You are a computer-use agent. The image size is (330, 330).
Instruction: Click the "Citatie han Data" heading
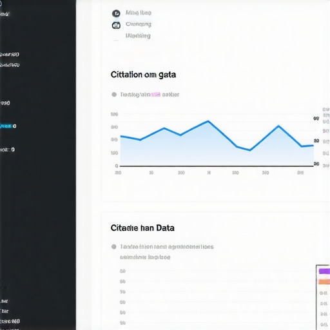pos(142,228)
